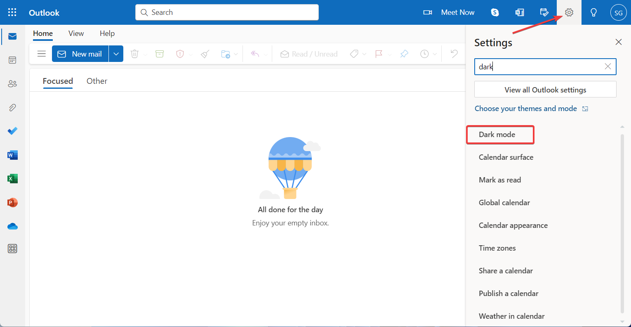Select Publish a calendar settings result

click(509, 294)
